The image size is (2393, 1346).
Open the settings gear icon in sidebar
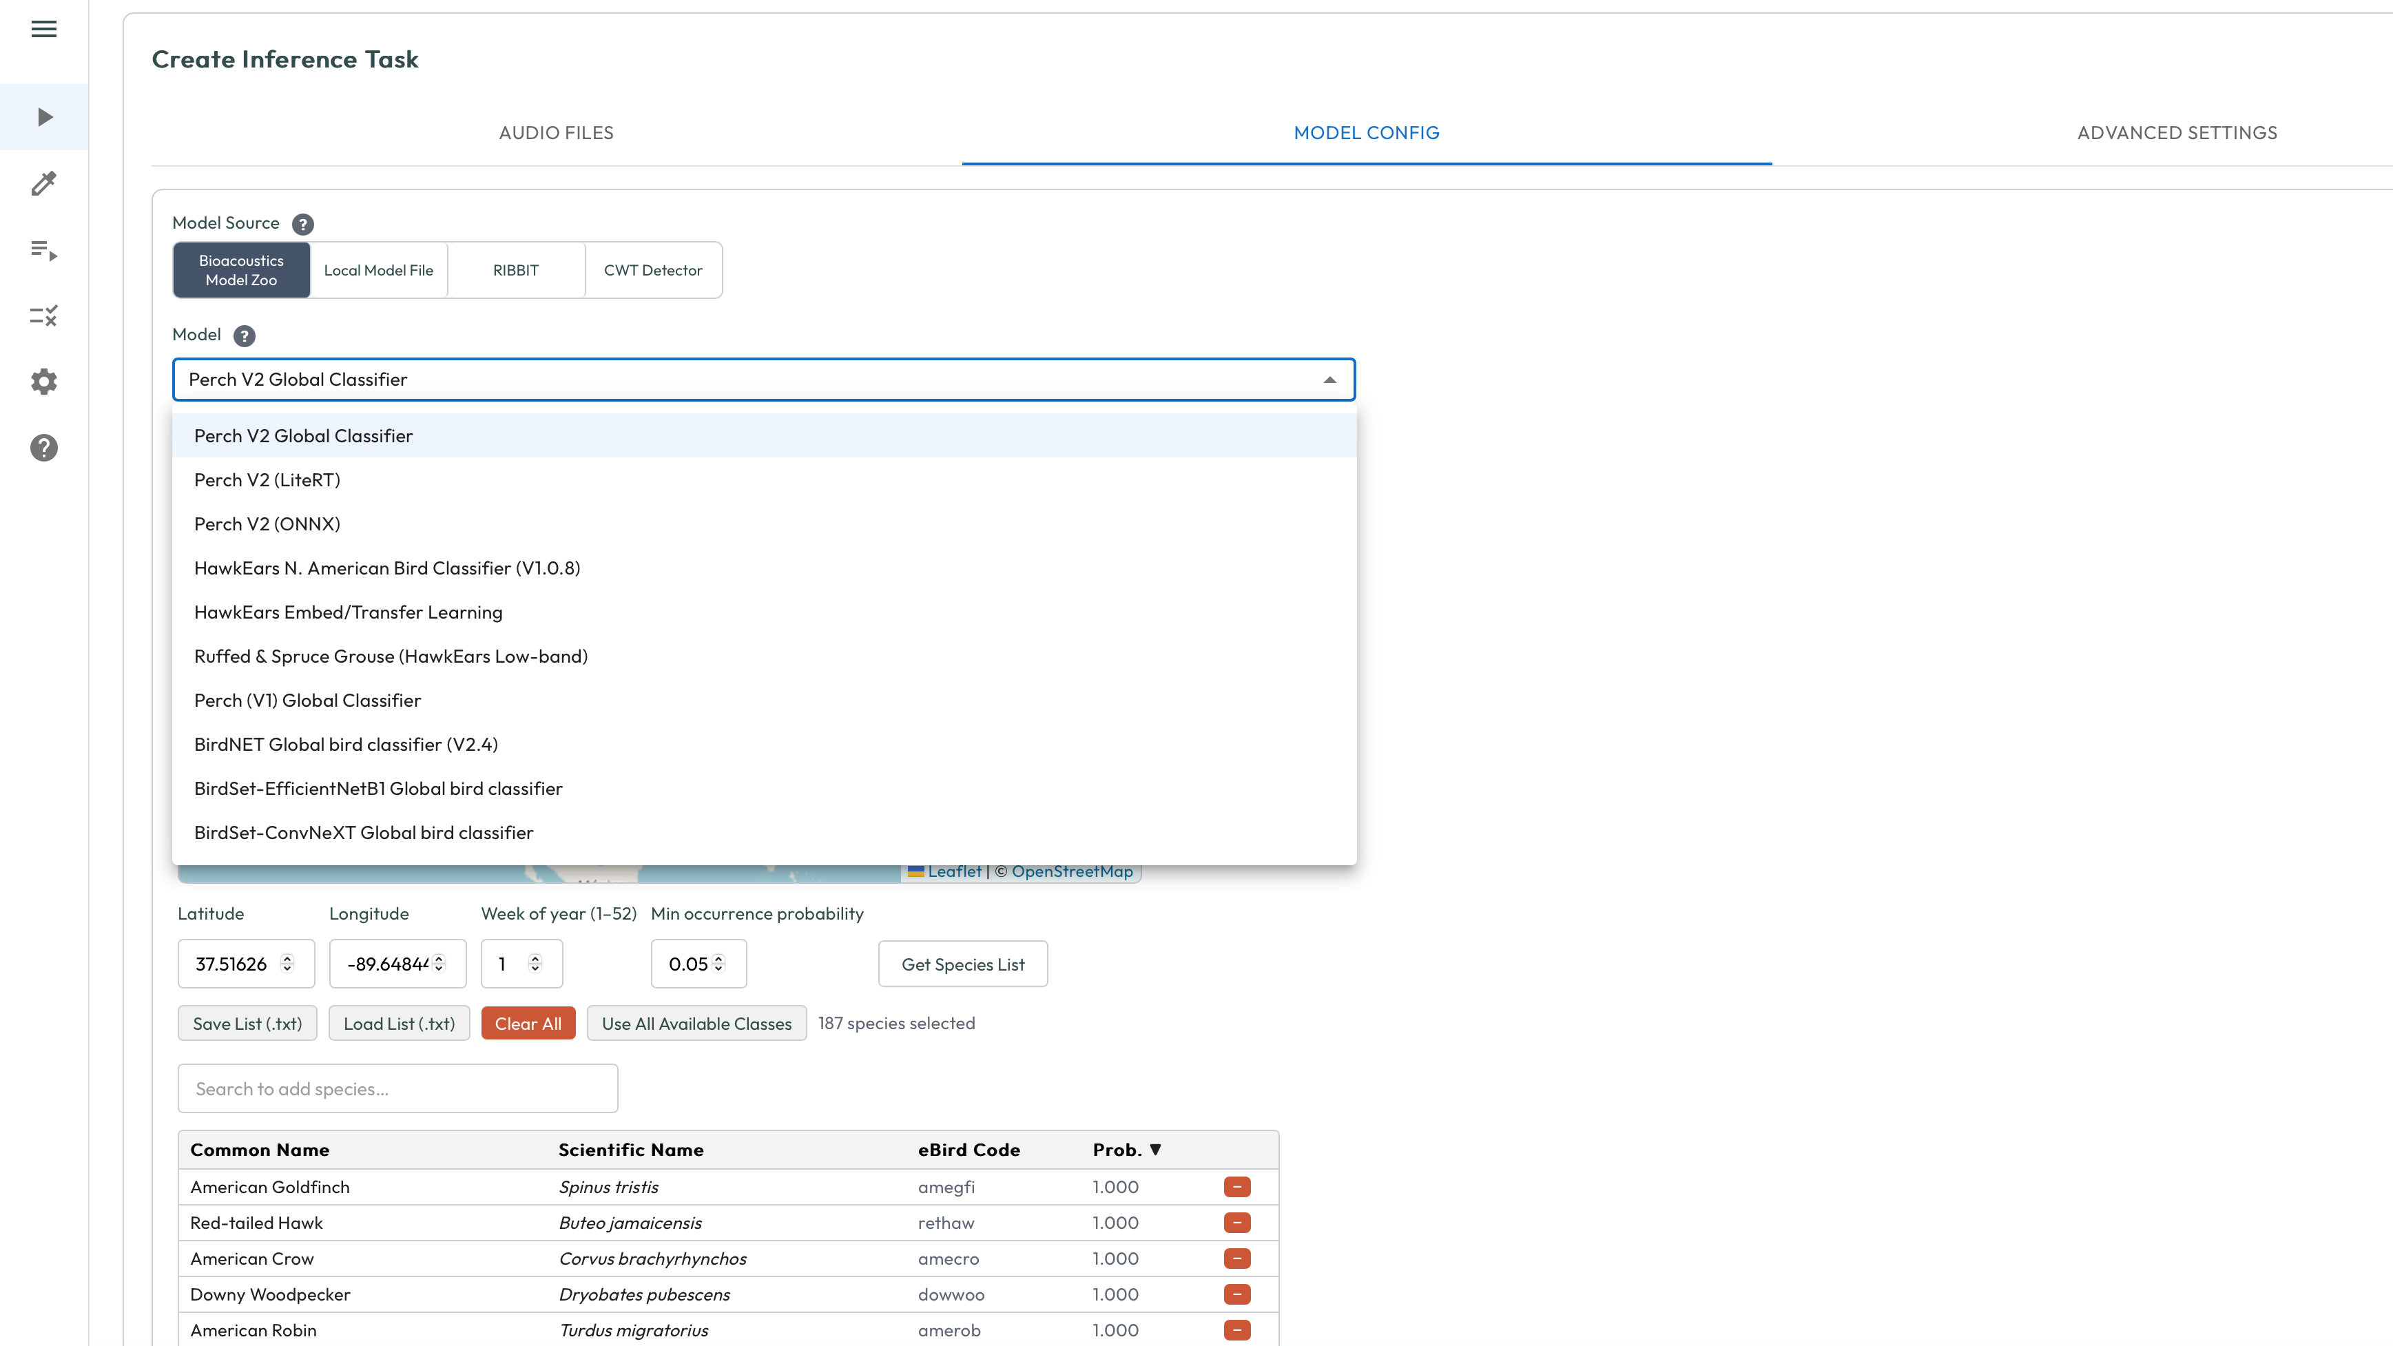click(43, 382)
